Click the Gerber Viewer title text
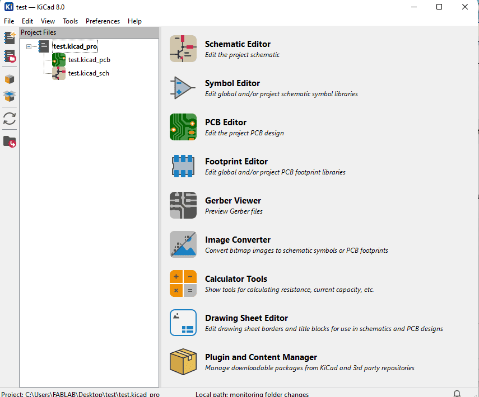 pos(233,201)
